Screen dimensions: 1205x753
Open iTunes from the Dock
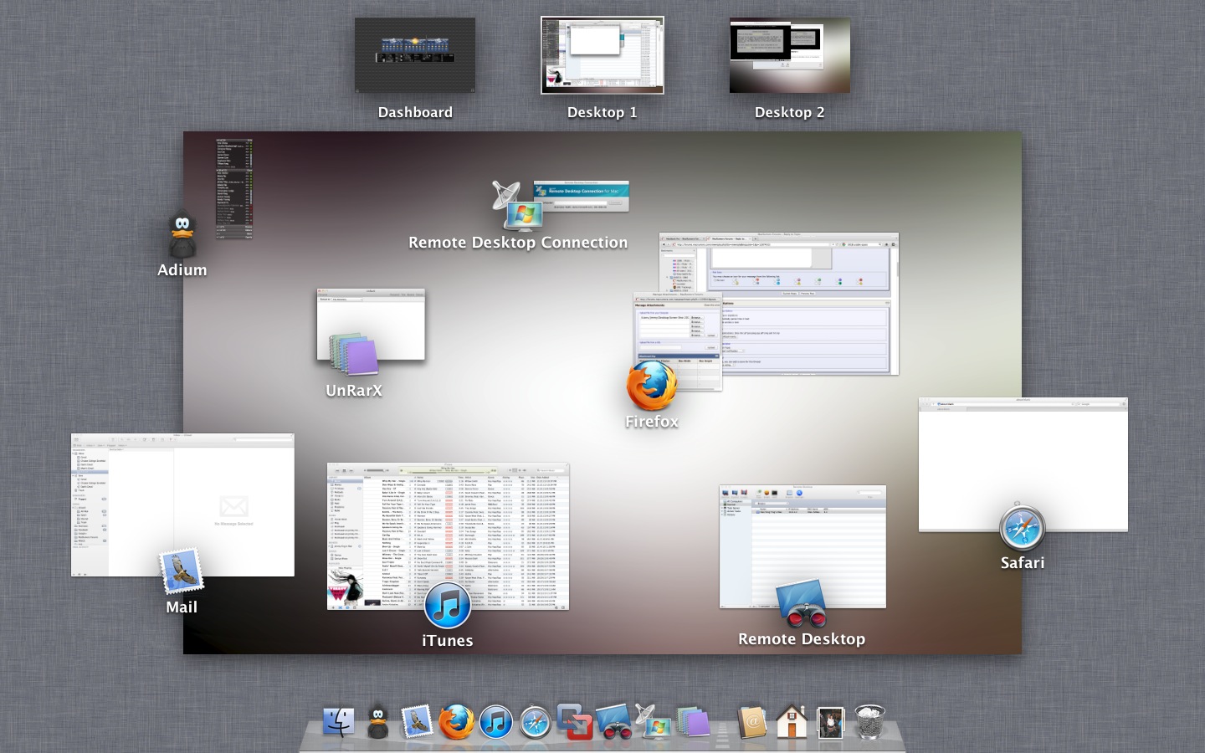coord(495,722)
